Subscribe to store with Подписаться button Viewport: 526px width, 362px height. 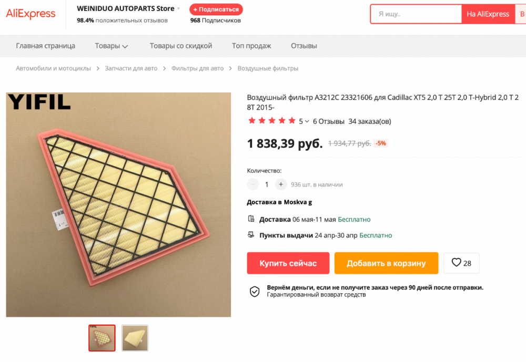point(216,9)
